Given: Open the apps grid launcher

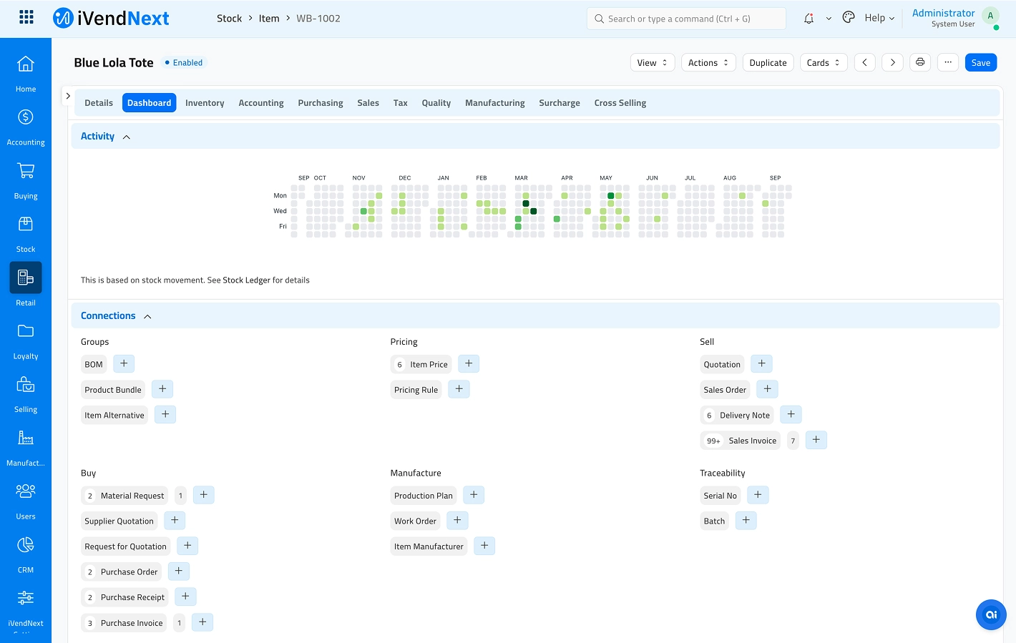Looking at the screenshot, I should tap(26, 18).
